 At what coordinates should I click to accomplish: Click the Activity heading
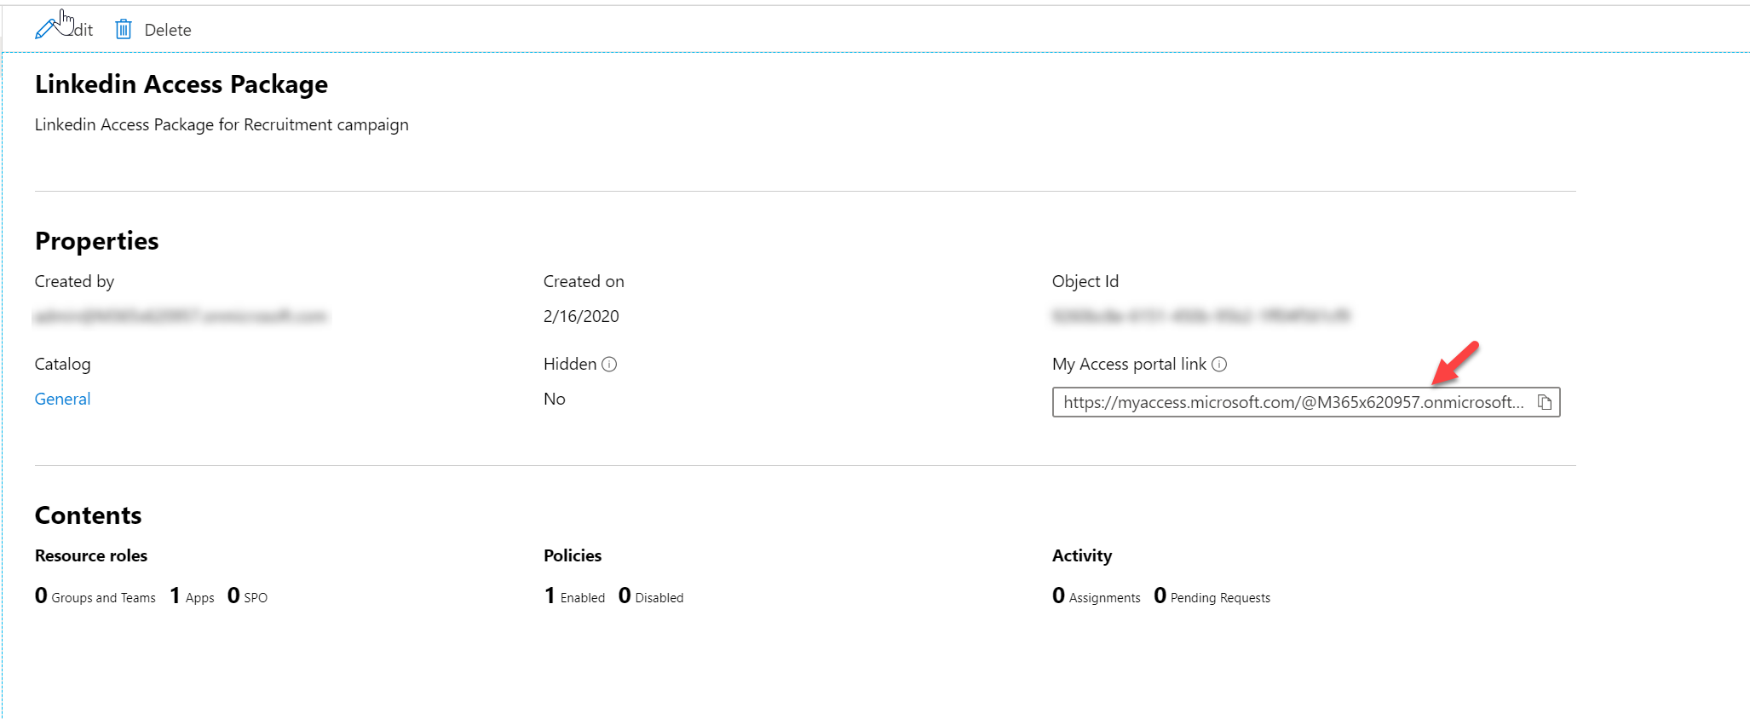pyautogui.click(x=1082, y=555)
